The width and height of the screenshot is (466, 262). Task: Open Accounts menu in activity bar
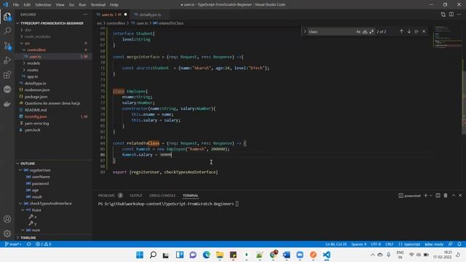click(x=7, y=219)
